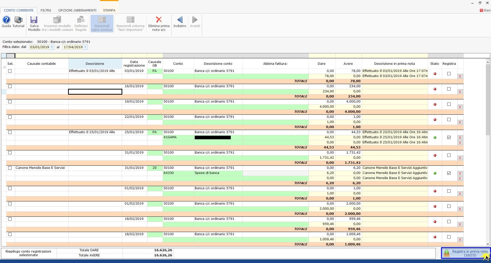491x263 pixels.
Task: Delete the 03/01/2019 entry row with red X
Action: 460,76
